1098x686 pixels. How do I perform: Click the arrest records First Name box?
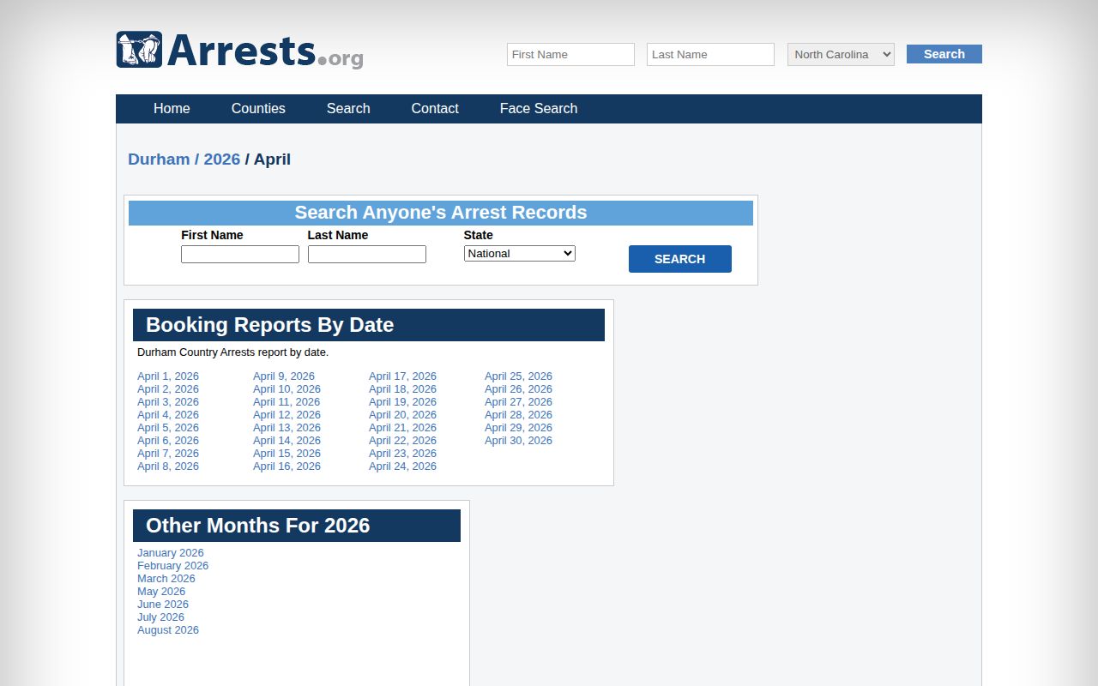click(240, 254)
